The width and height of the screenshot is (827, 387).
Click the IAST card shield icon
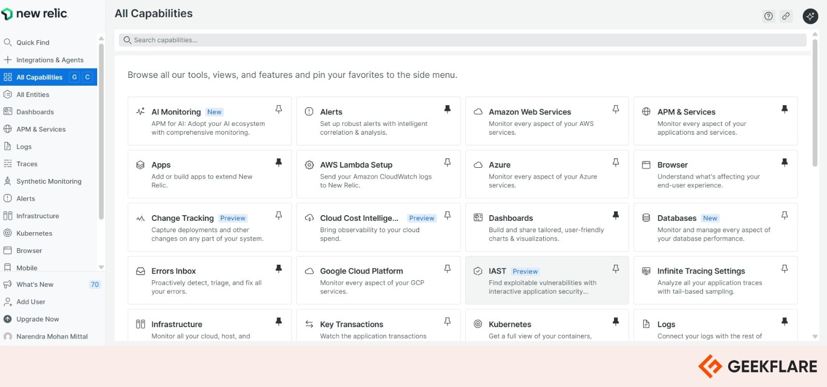[478, 271]
